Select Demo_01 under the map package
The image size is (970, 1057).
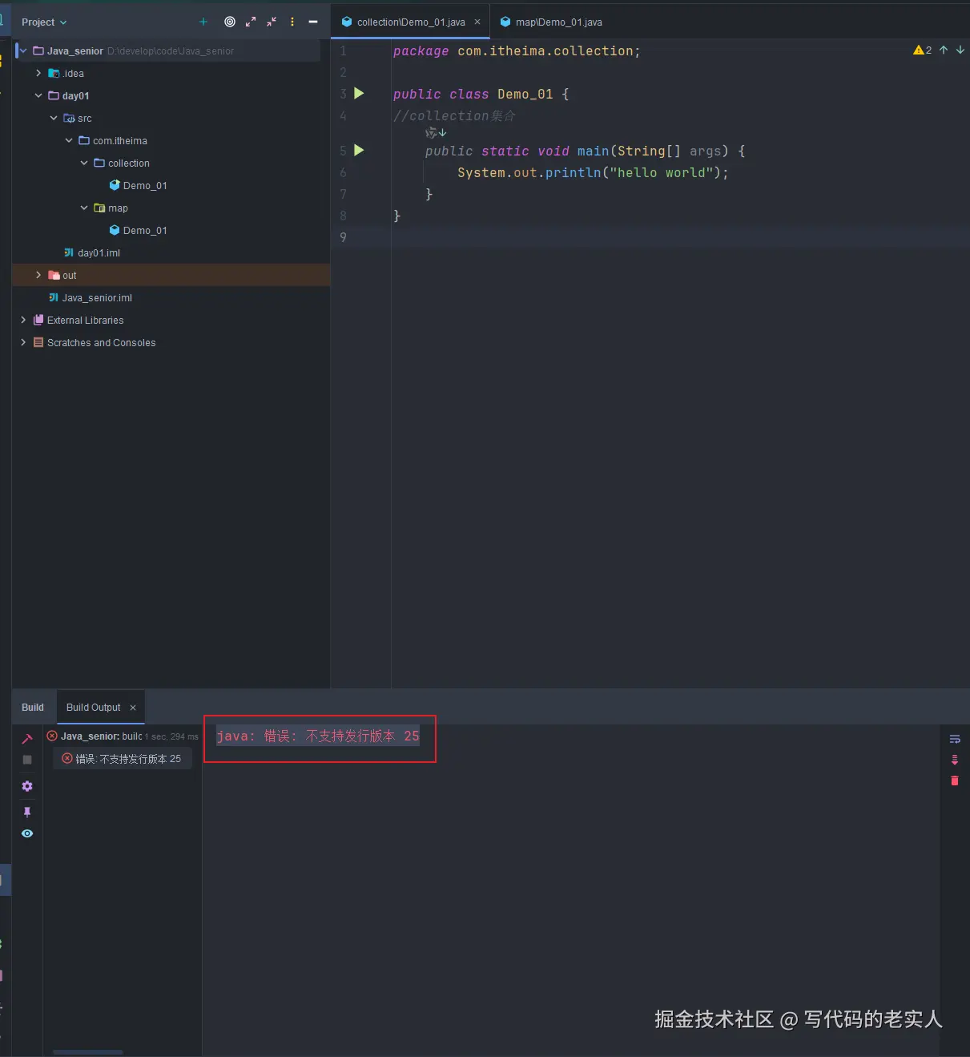[145, 230]
